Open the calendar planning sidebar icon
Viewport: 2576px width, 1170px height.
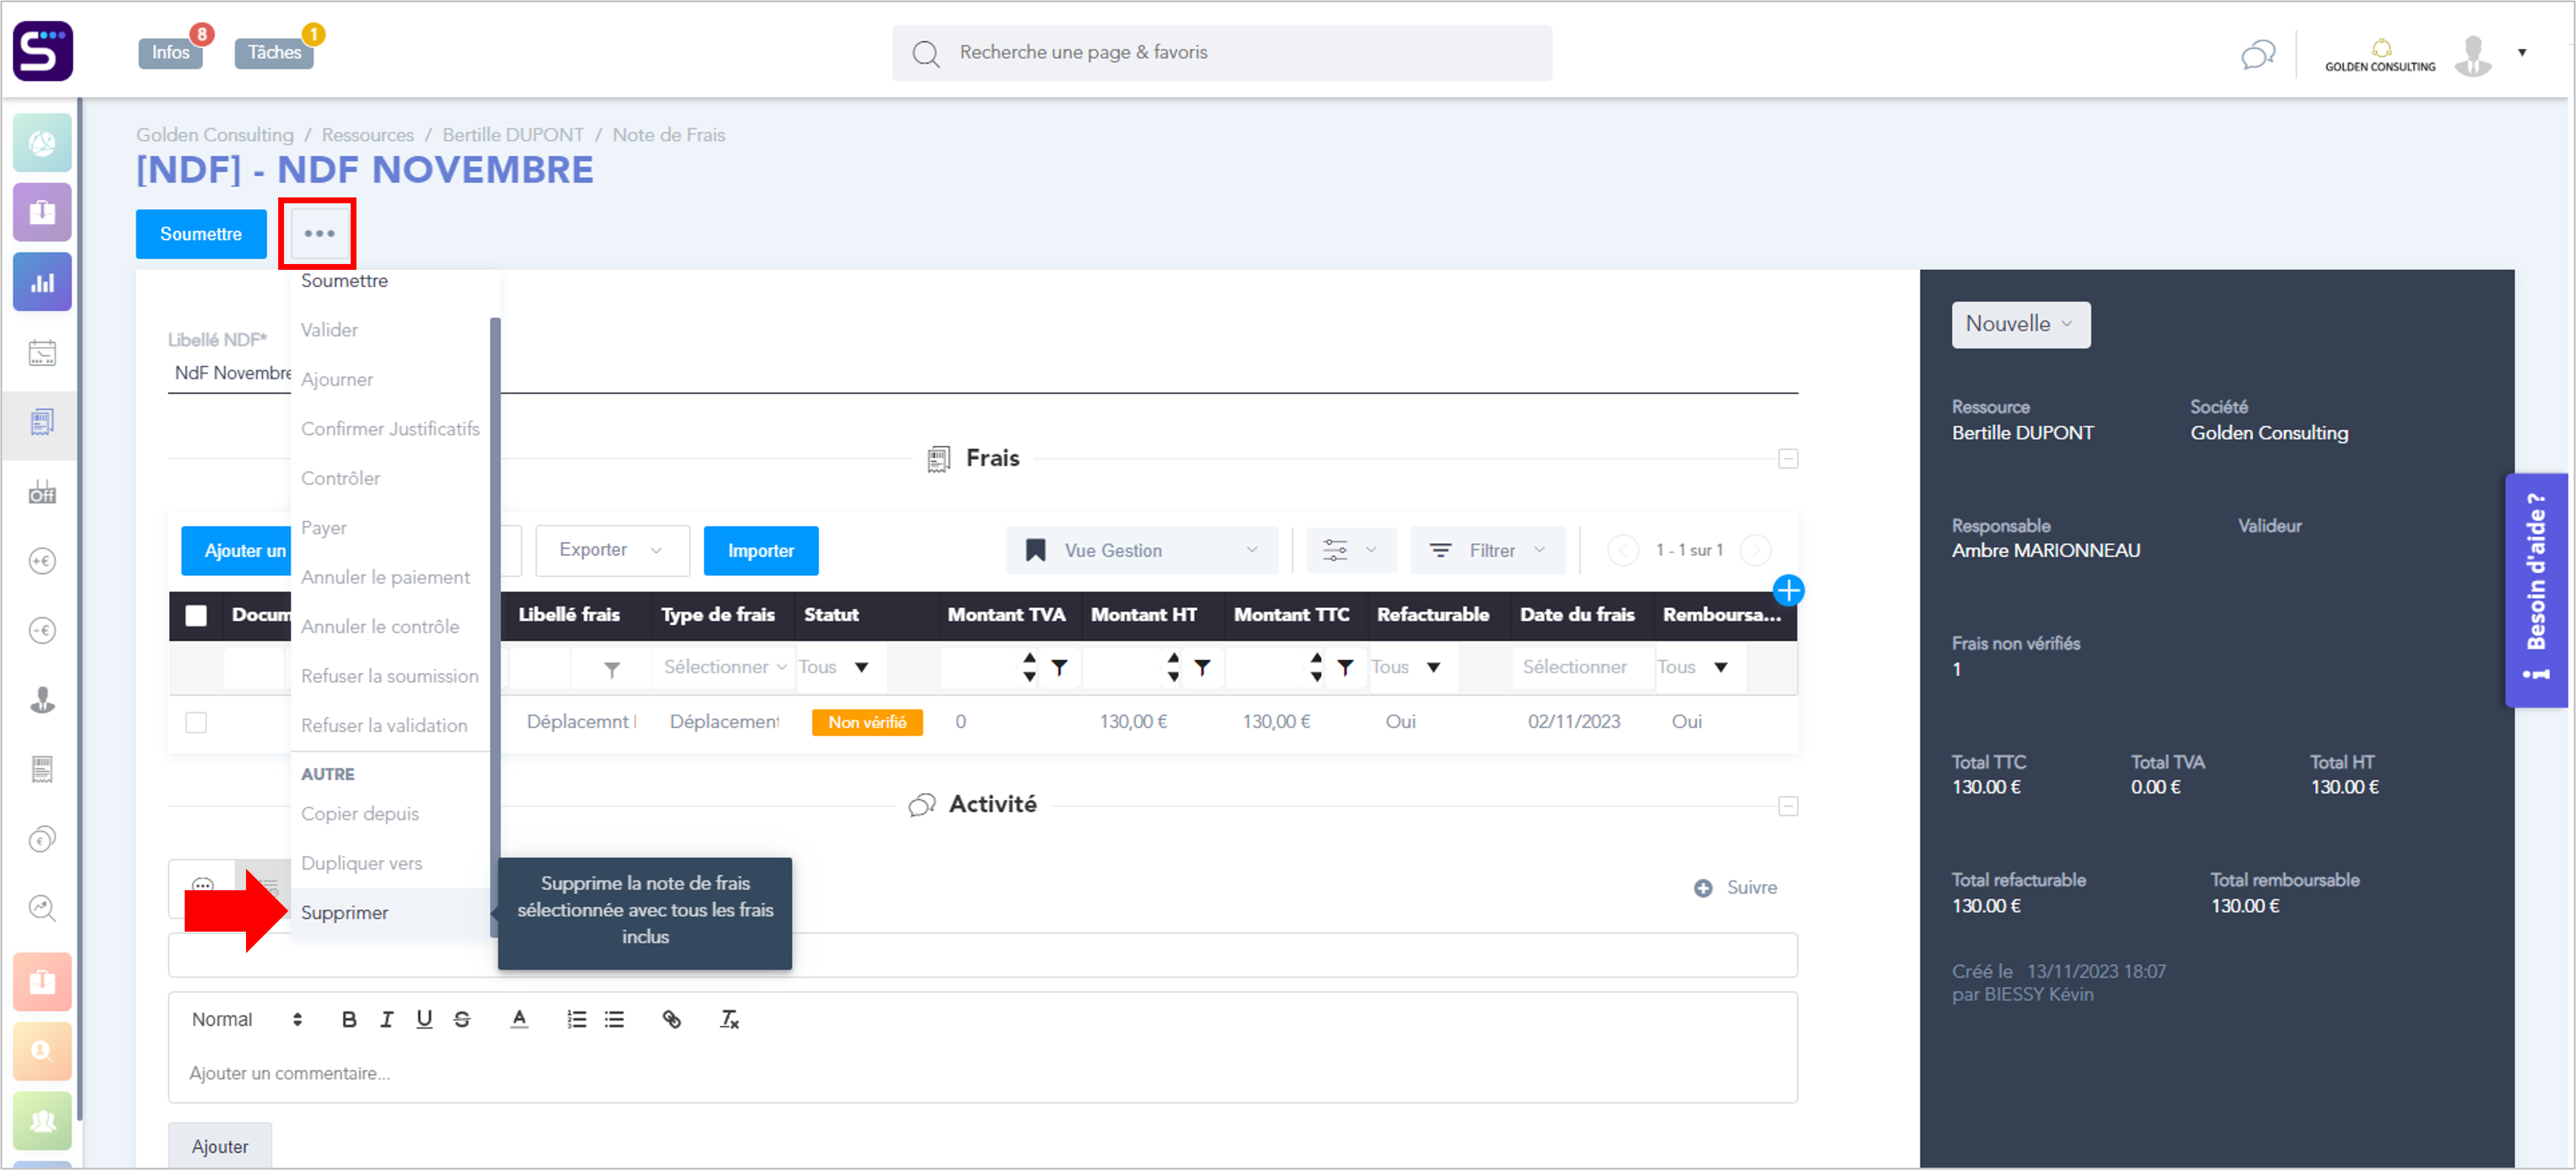(x=42, y=353)
